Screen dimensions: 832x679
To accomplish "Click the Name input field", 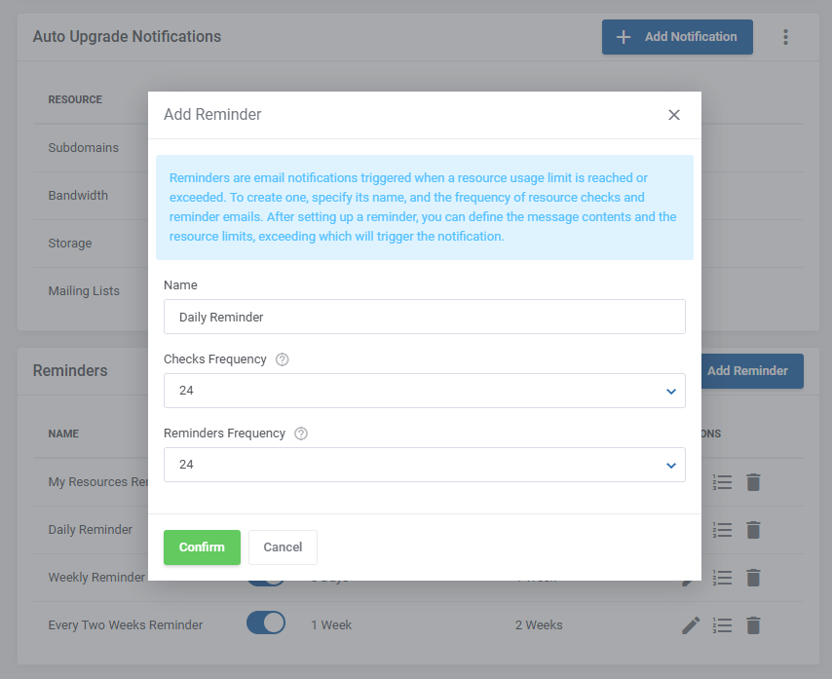I will (425, 317).
